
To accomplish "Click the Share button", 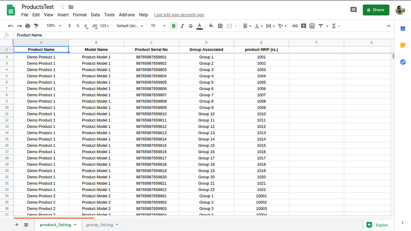I will [376, 10].
